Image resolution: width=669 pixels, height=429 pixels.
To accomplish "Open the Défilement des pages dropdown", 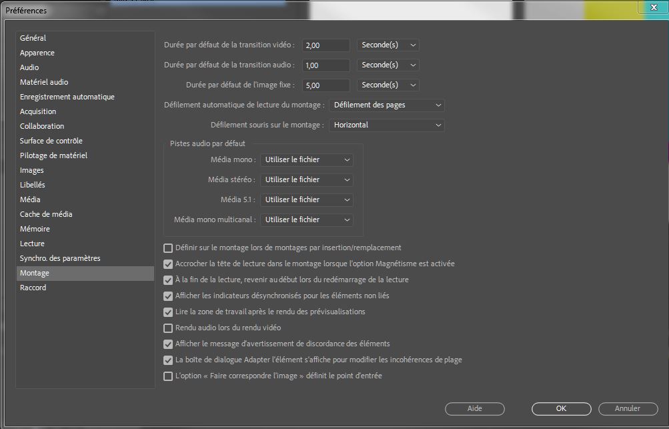I will click(x=387, y=105).
